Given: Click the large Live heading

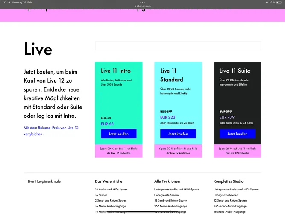Looking at the screenshot, I should click(38, 49).
